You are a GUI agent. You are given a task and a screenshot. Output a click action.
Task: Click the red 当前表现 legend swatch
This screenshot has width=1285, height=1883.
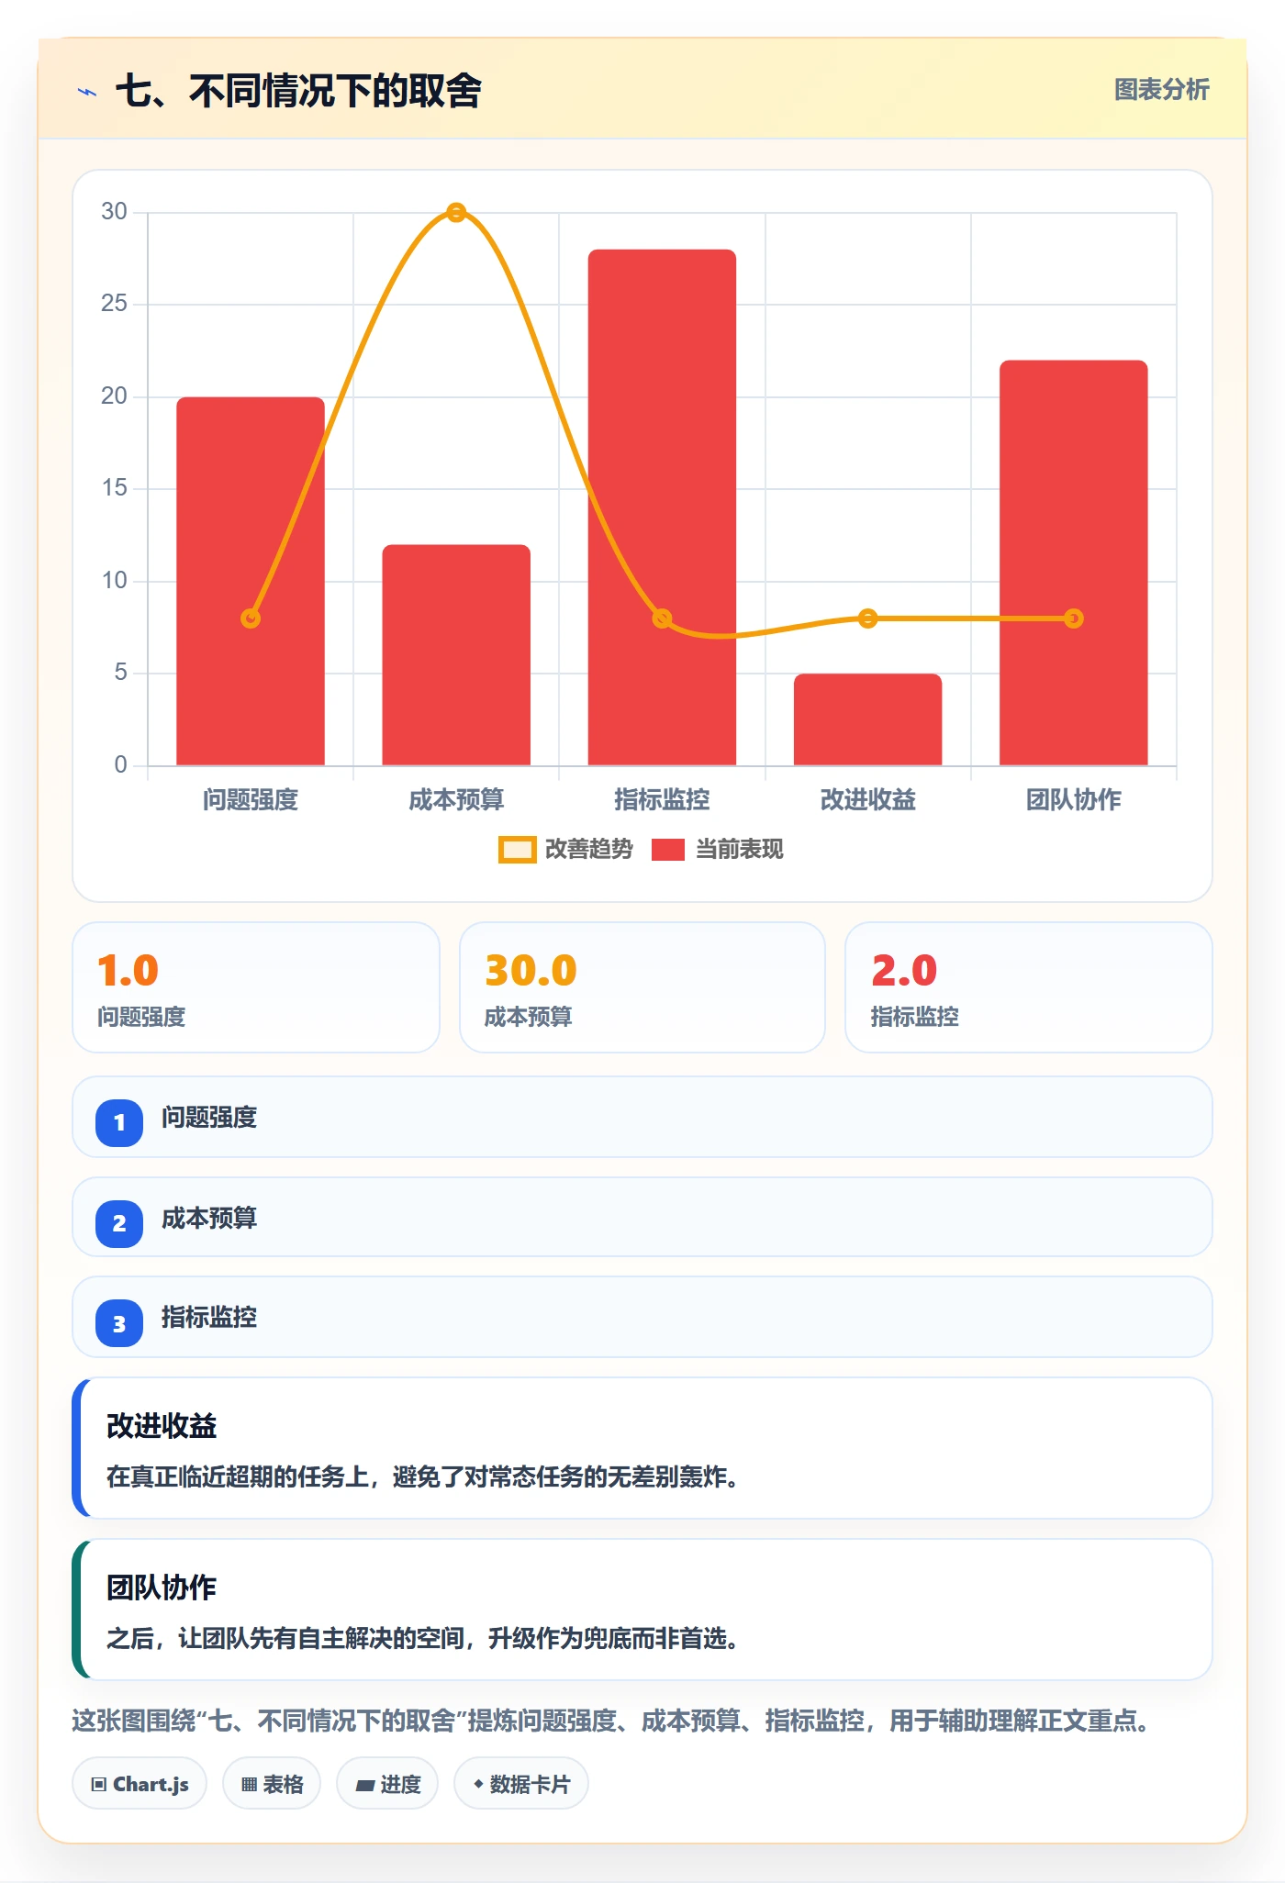click(x=668, y=850)
